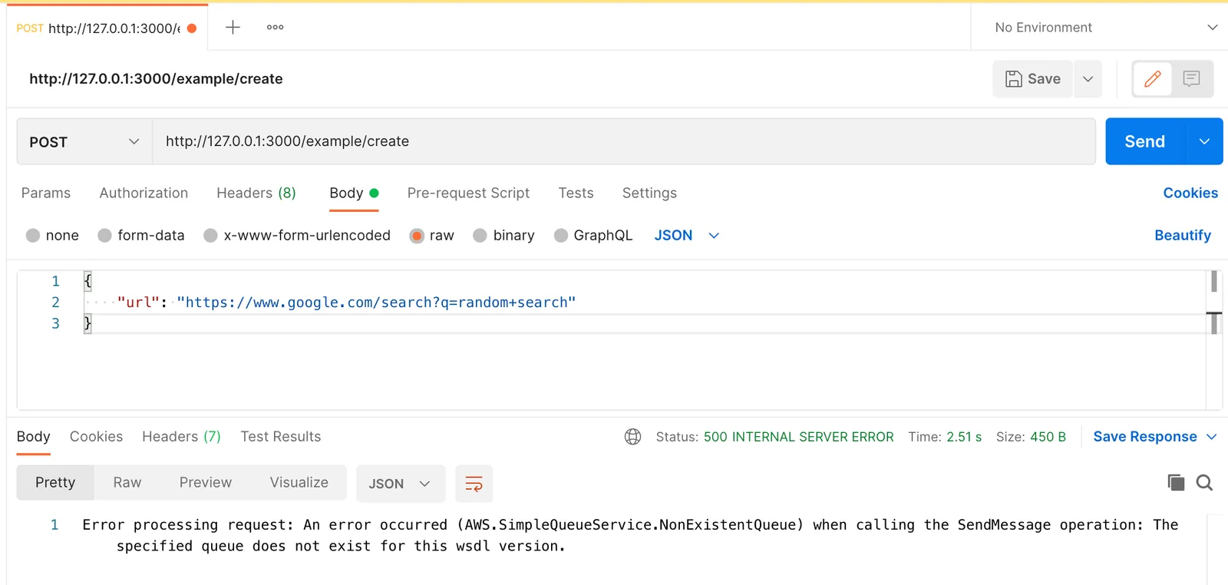Viewport: 1228px width, 585px height.
Task: Open response Headers (7) tab
Action: click(181, 437)
